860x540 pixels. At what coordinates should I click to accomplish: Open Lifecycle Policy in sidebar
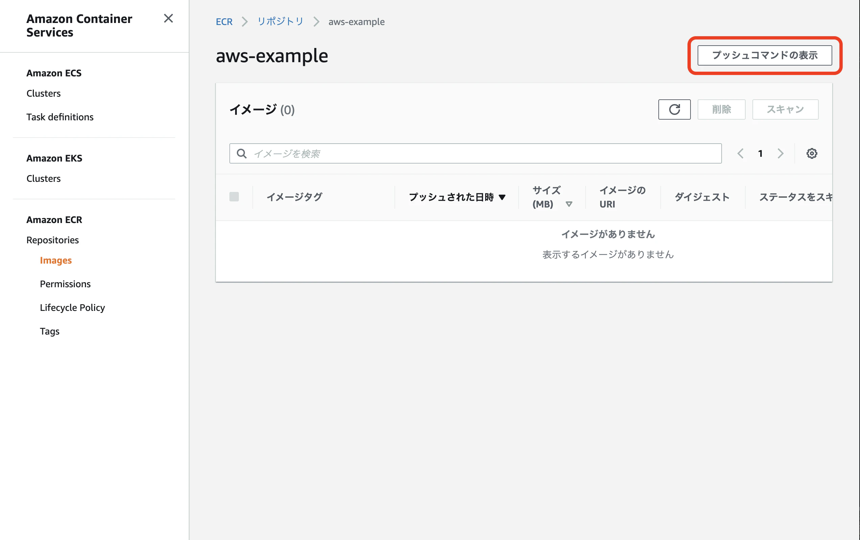coord(72,308)
